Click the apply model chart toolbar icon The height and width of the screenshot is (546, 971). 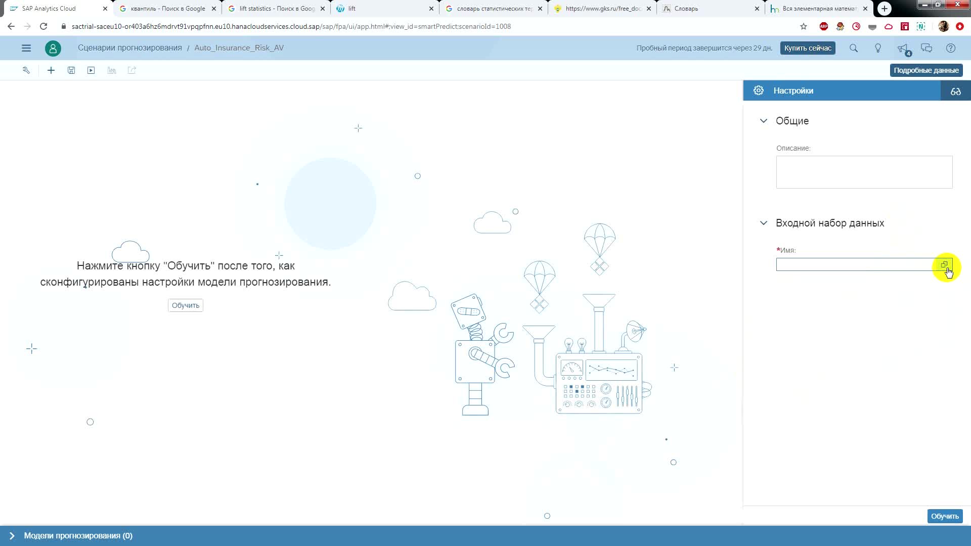tap(112, 70)
